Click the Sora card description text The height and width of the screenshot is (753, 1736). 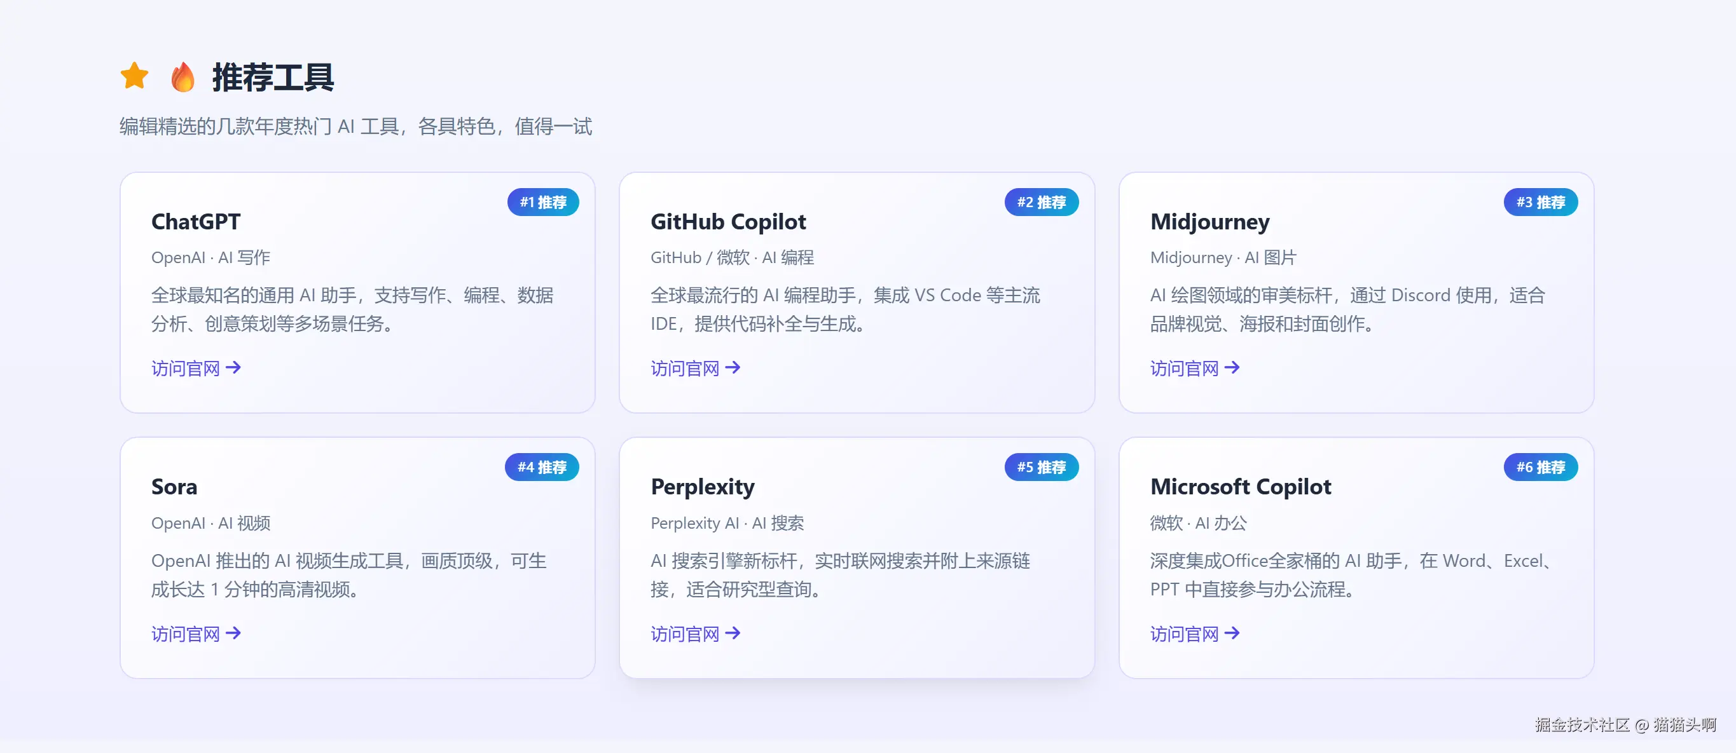[348, 575]
